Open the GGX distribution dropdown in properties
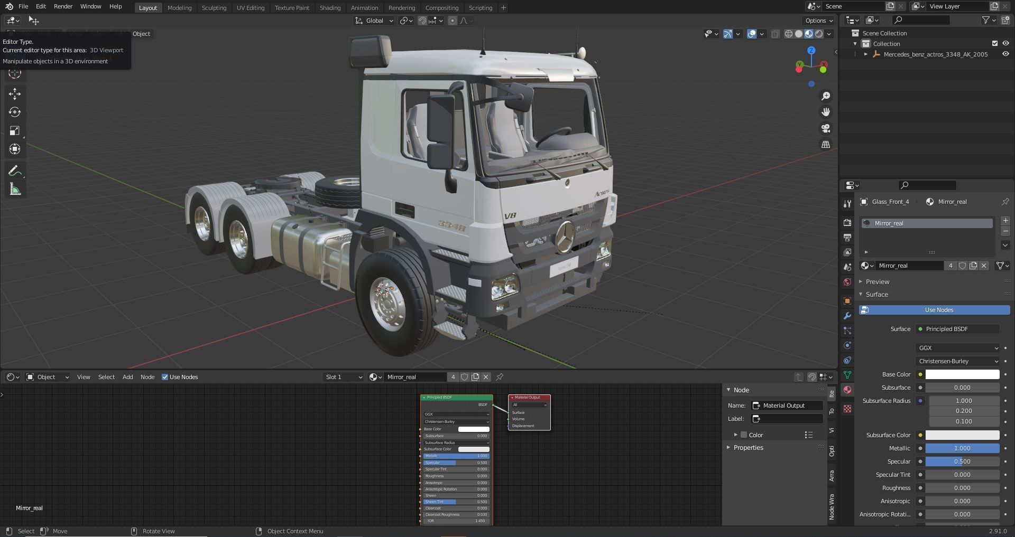The image size is (1015, 537). click(957, 348)
